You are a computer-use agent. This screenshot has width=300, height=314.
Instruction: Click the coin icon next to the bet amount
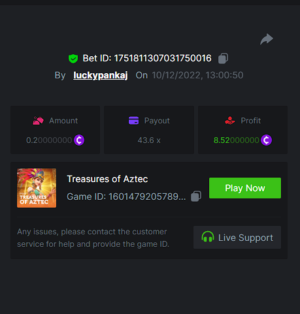(79, 140)
